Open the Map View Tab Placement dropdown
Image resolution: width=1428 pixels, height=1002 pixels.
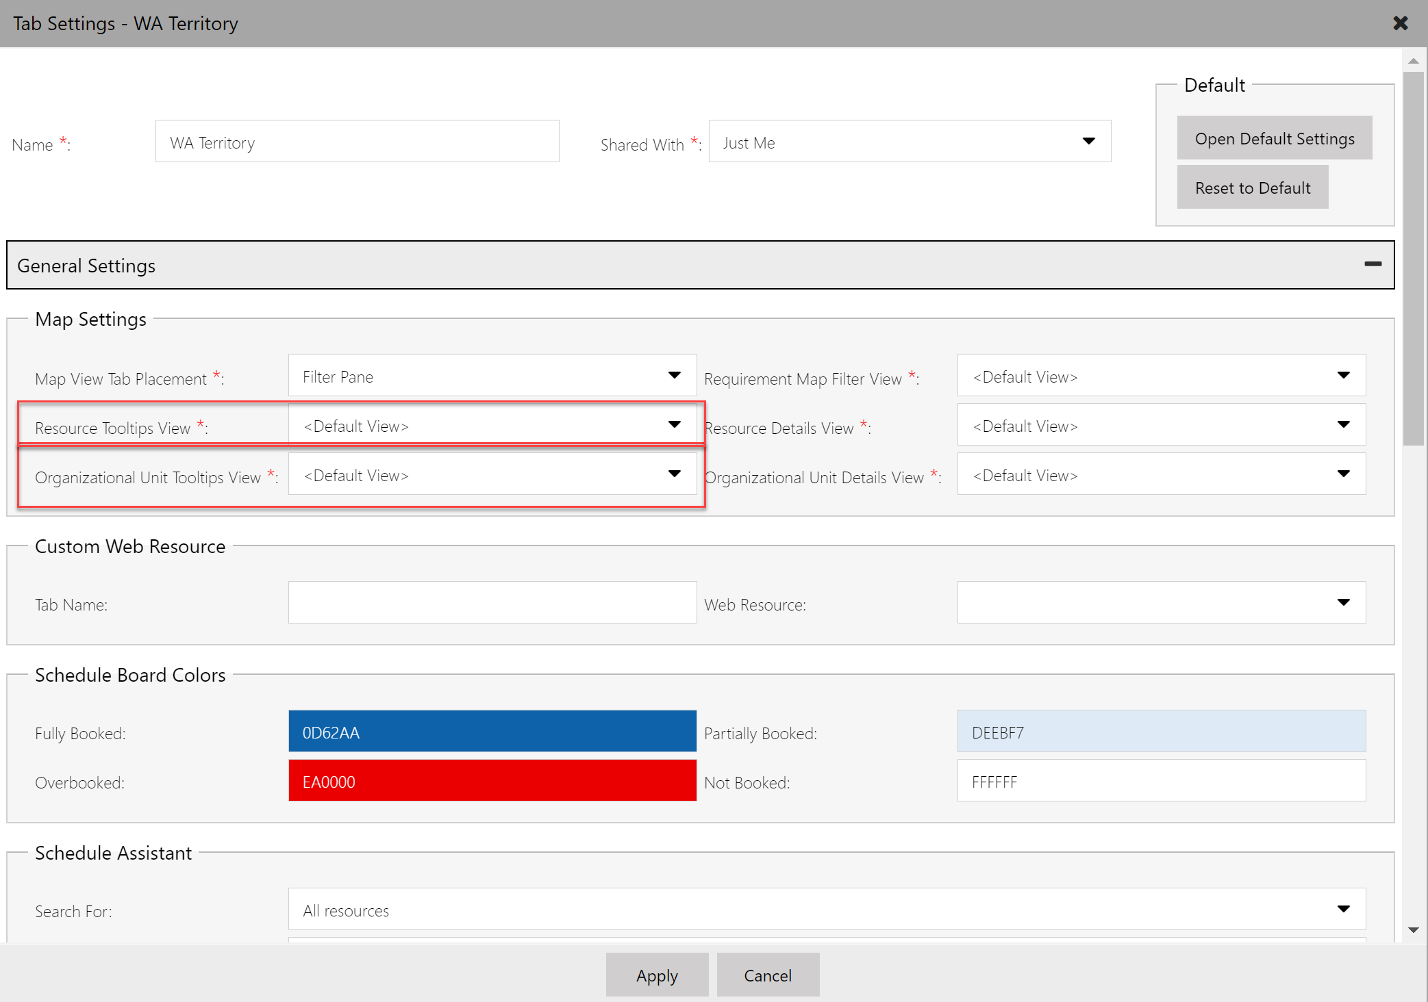pos(675,375)
